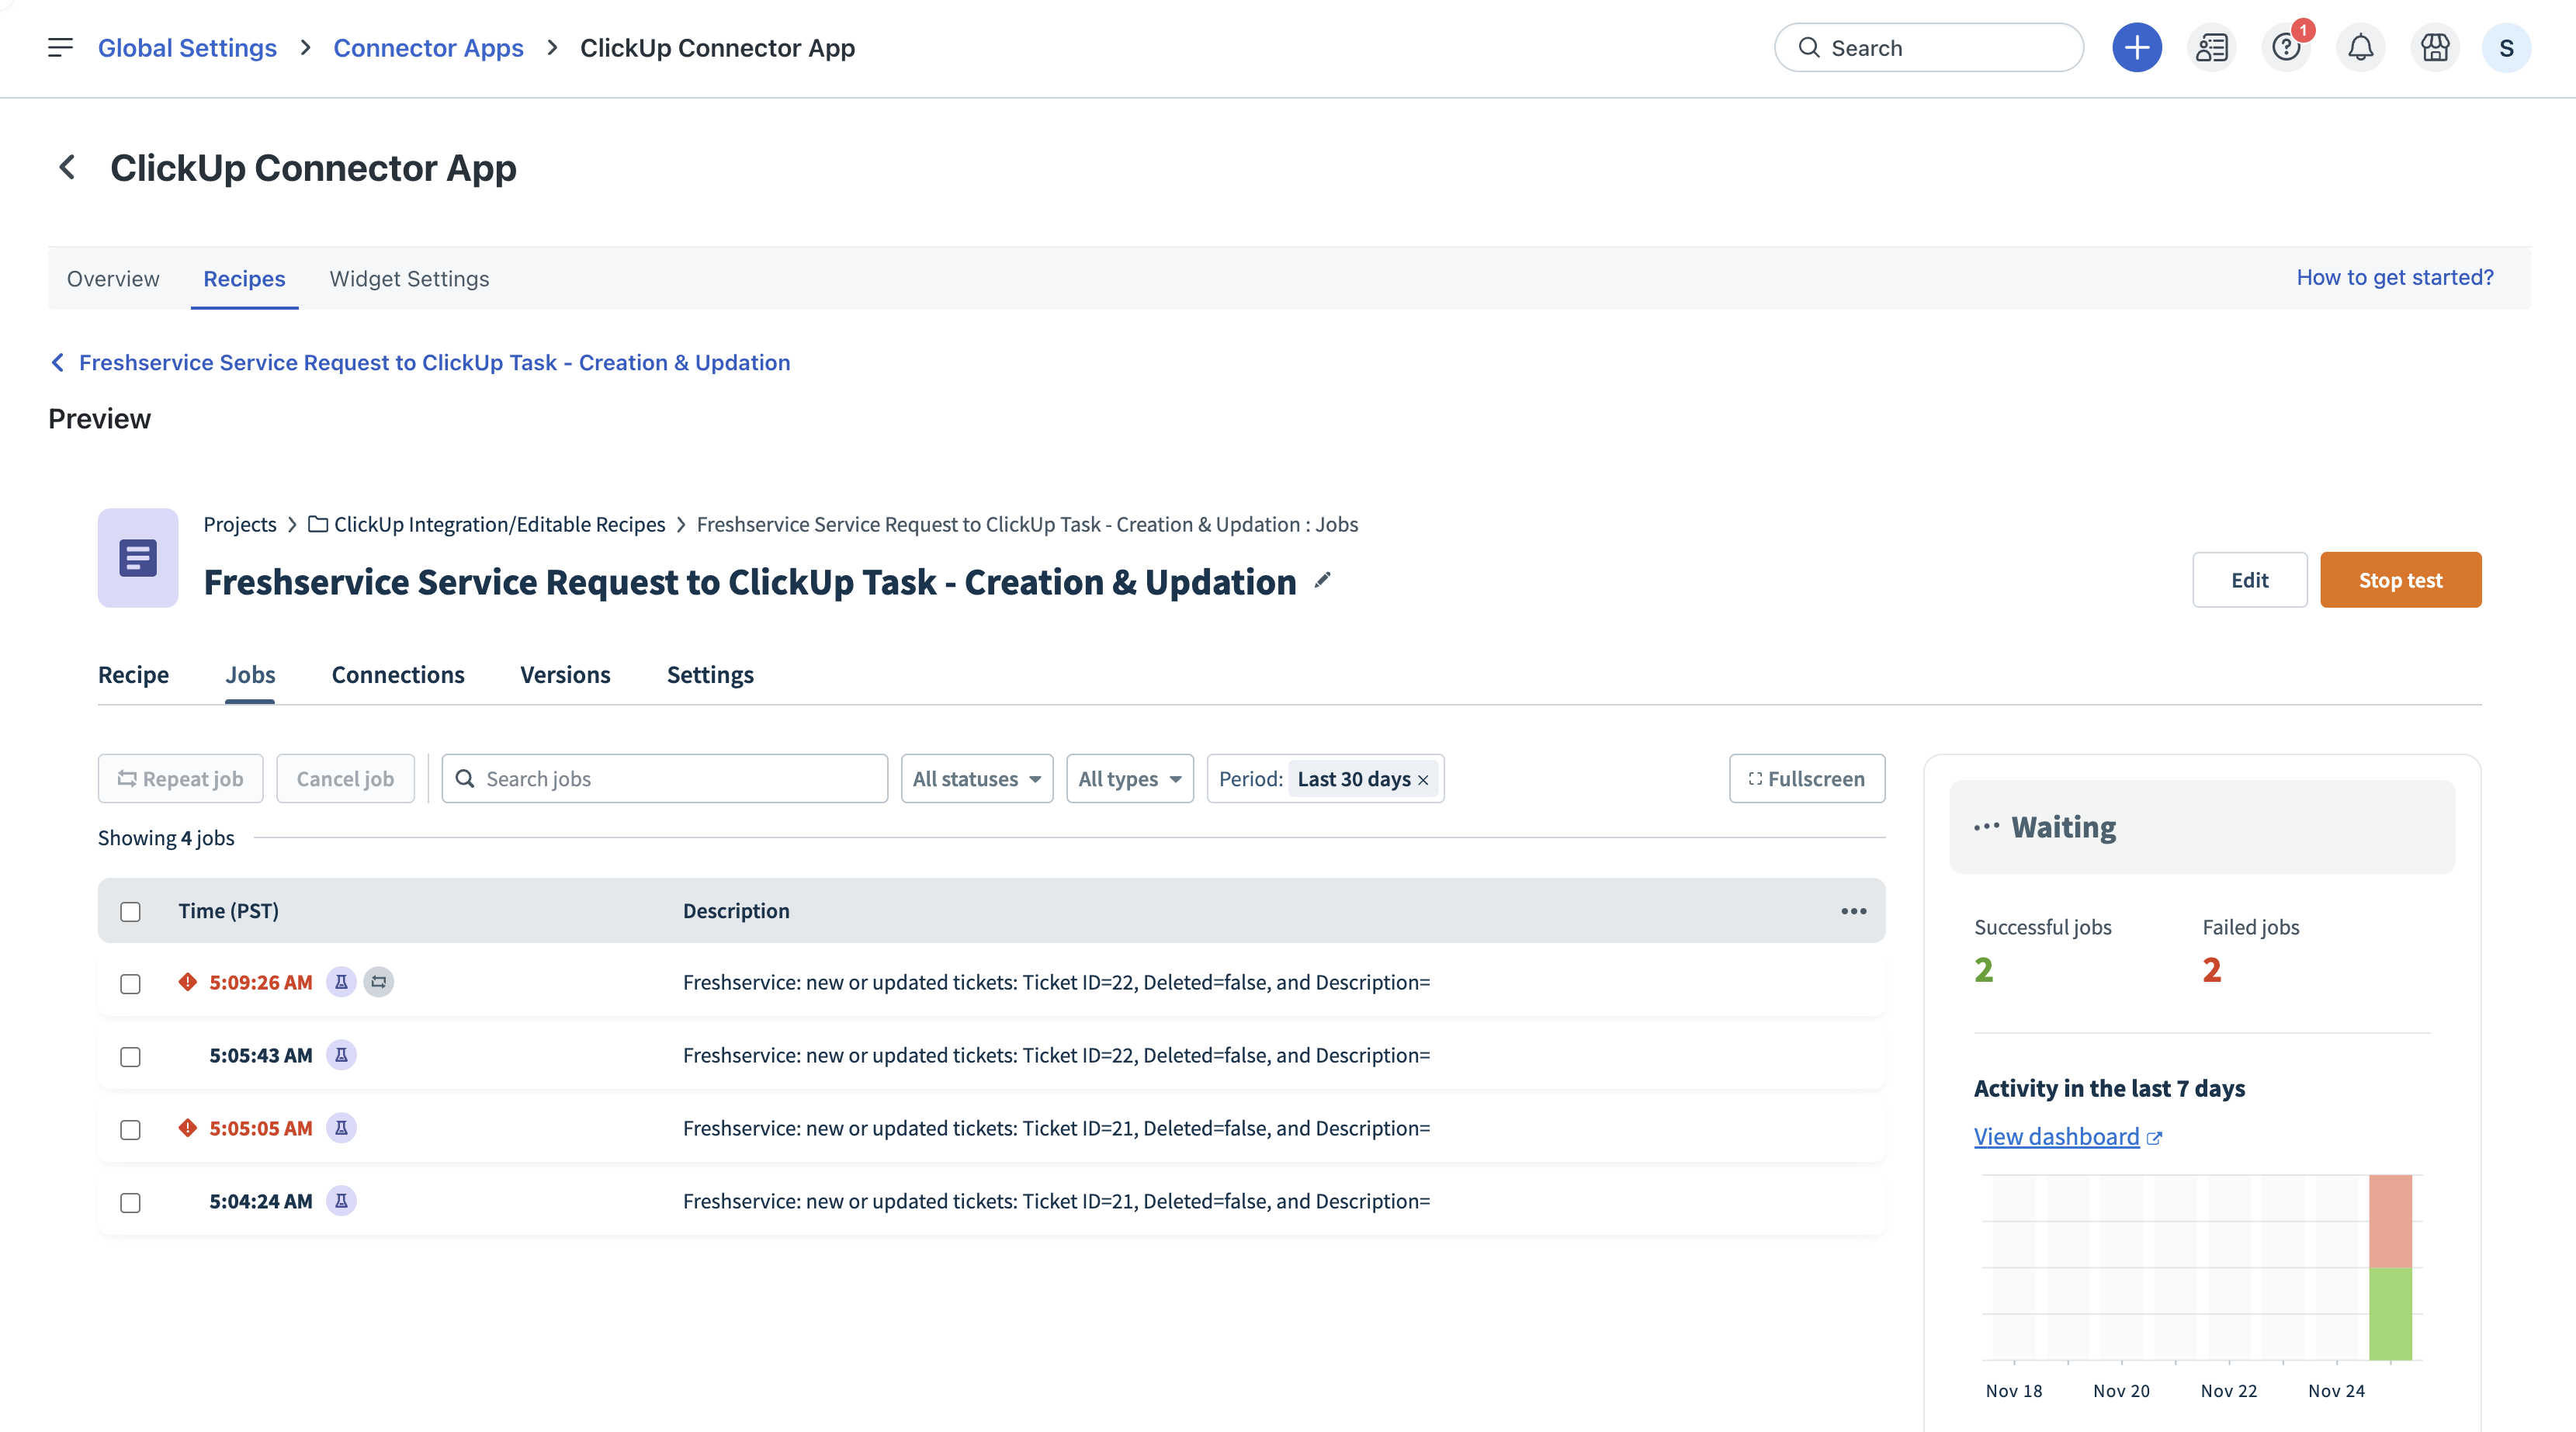Click test flask icon on 5:05:43 AM job
Viewport: 2576px width, 1432px height.
[x=341, y=1055]
